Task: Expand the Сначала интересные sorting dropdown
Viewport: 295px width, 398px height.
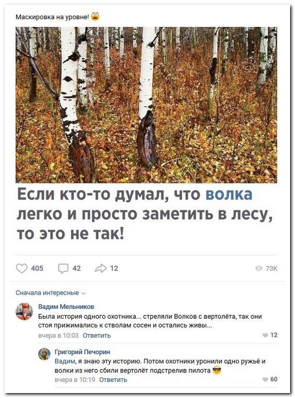Action: tap(51, 293)
